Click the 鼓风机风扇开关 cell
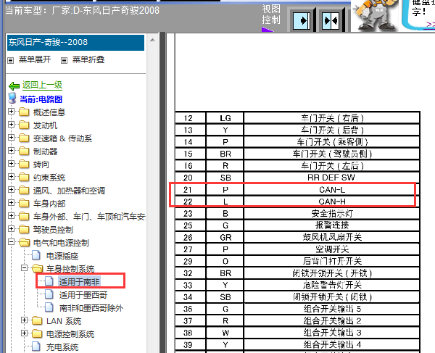 331,237
